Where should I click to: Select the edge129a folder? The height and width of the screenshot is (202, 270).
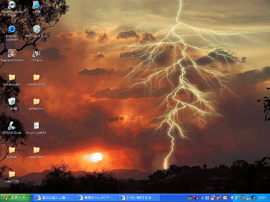(12, 176)
